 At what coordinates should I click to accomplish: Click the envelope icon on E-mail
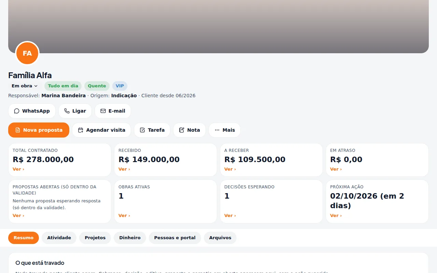(103, 111)
